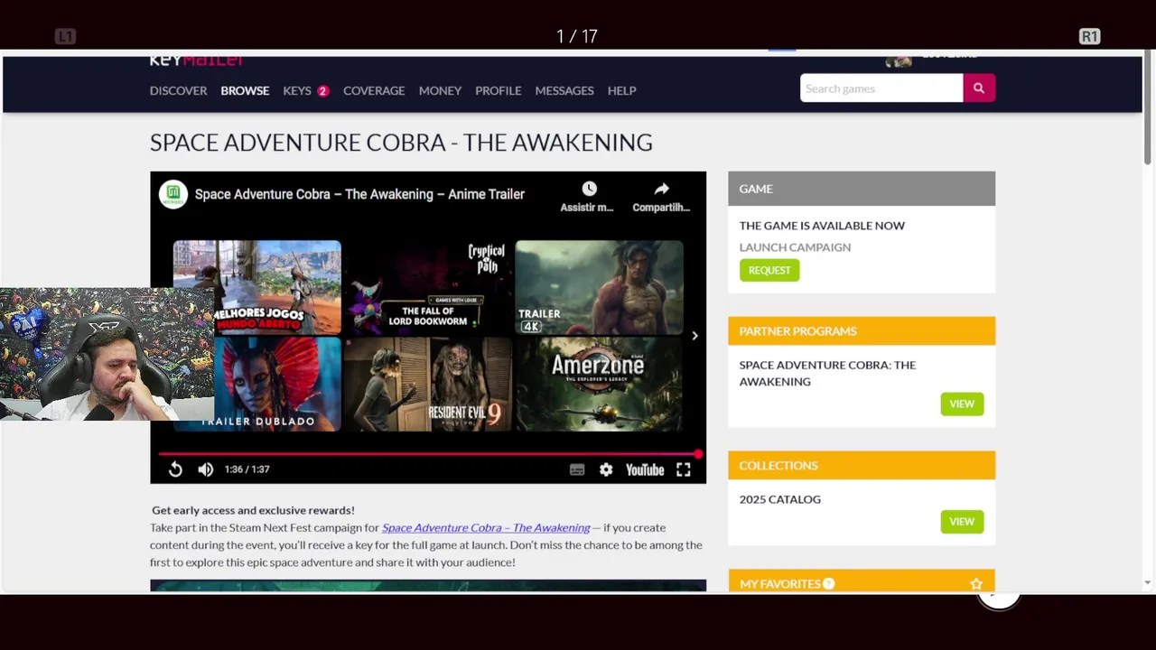Mute the video using the speaker icon
Screen dimensions: 1156x650
click(x=206, y=469)
